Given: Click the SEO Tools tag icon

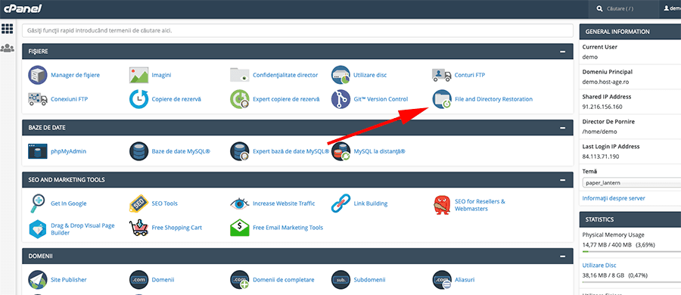Looking at the screenshot, I should point(139,203).
